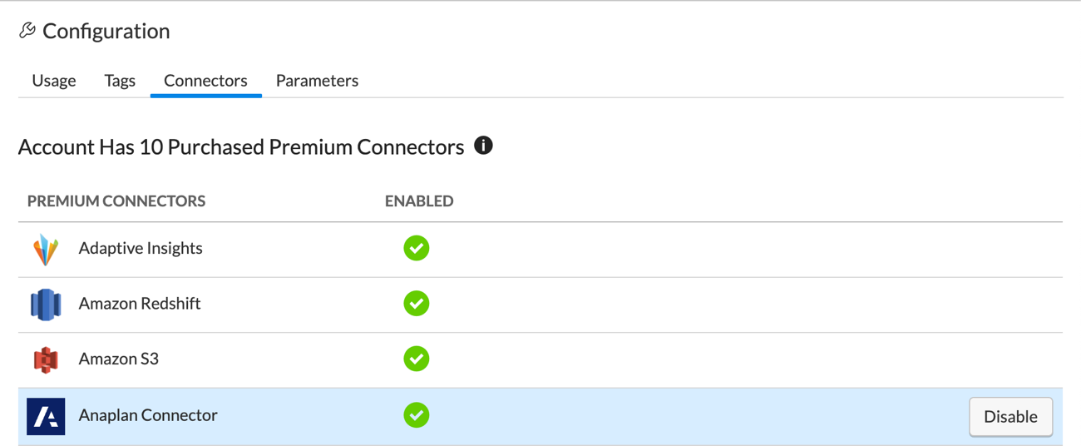
Task: Open the Tags tab
Action: (120, 81)
